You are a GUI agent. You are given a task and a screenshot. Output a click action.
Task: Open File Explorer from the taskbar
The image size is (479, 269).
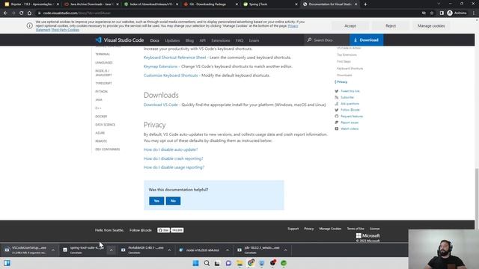point(239,263)
